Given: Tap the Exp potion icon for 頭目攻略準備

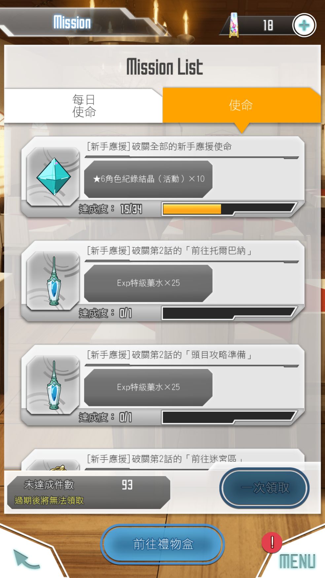Looking at the screenshot, I should 54,385.
